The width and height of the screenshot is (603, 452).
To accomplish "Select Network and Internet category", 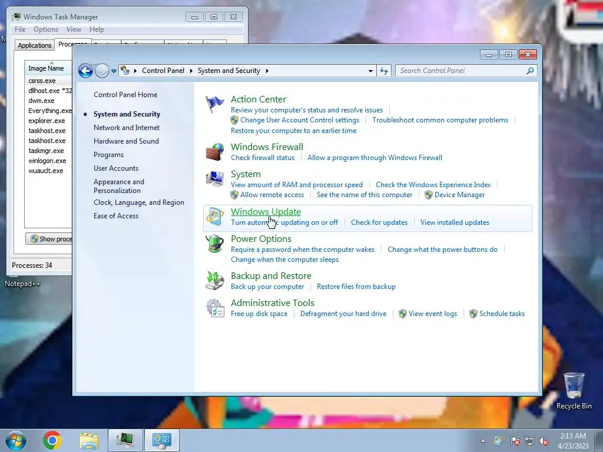I will tap(127, 128).
